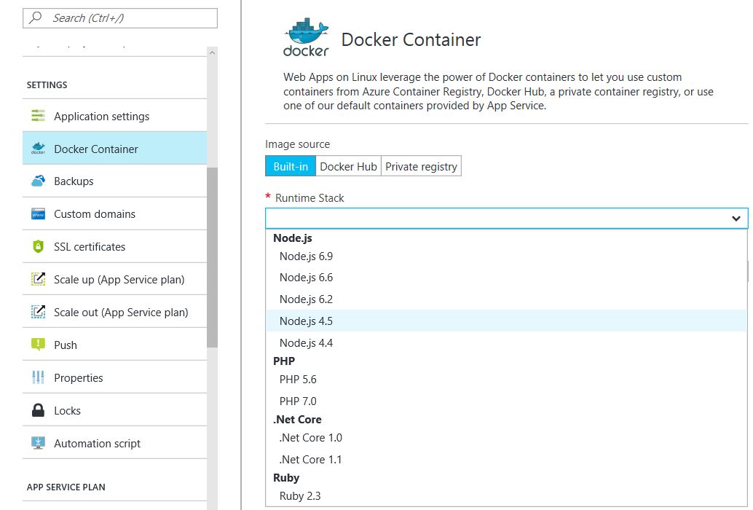Choose Node.js 6.2 runtime
This screenshot has height=510, width=753.
tap(506, 299)
